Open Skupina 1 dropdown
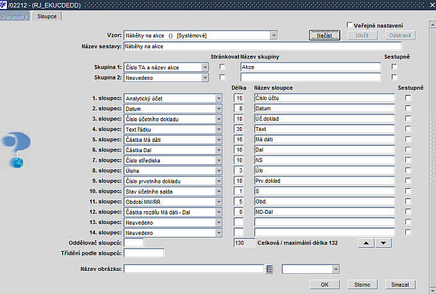The height and width of the screenshot is (294, 436). tap(205, 67)
